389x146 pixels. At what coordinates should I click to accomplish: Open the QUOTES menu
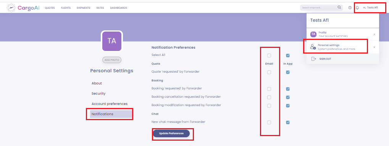tap(50, 8)
